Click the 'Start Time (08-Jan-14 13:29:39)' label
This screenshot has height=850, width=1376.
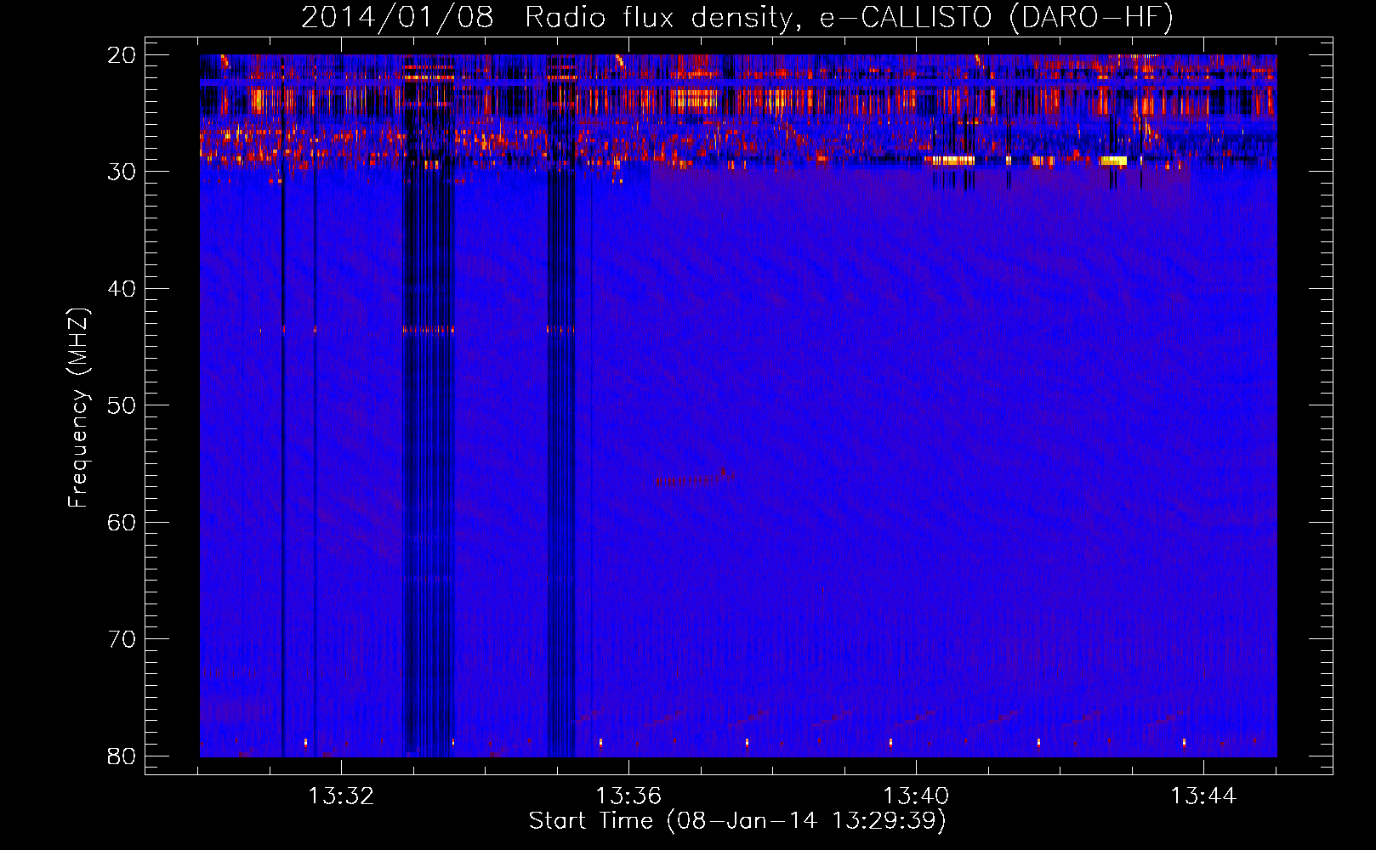click(737, 821)
